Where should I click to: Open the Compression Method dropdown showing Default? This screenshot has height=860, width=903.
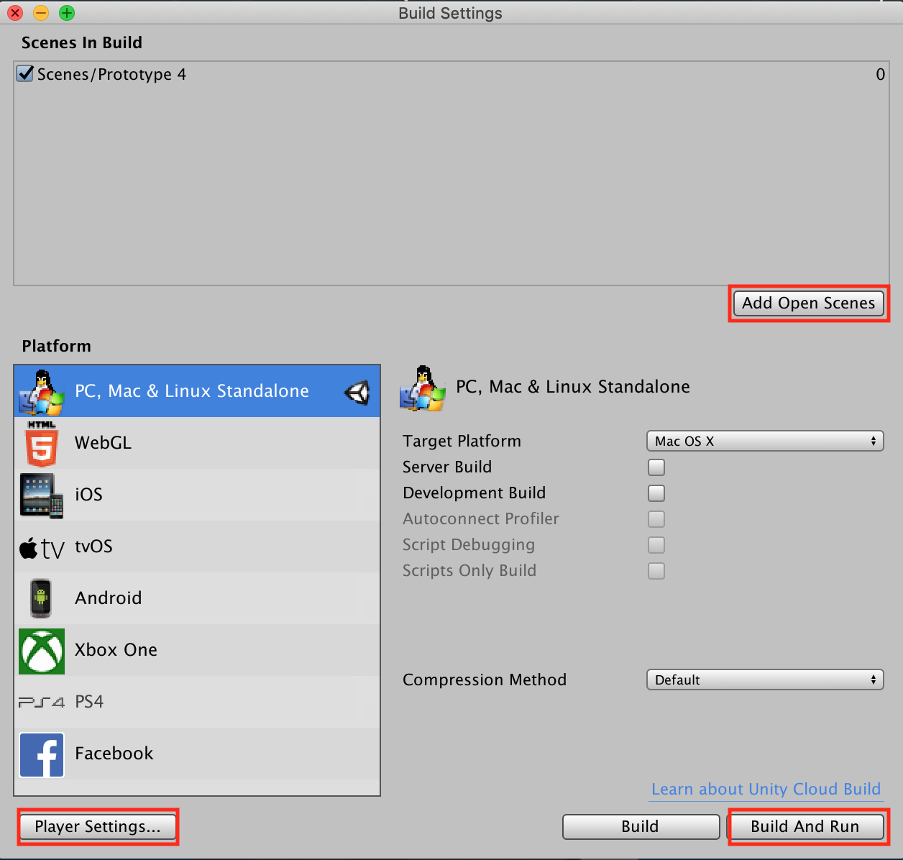click(x=765, y=680)
